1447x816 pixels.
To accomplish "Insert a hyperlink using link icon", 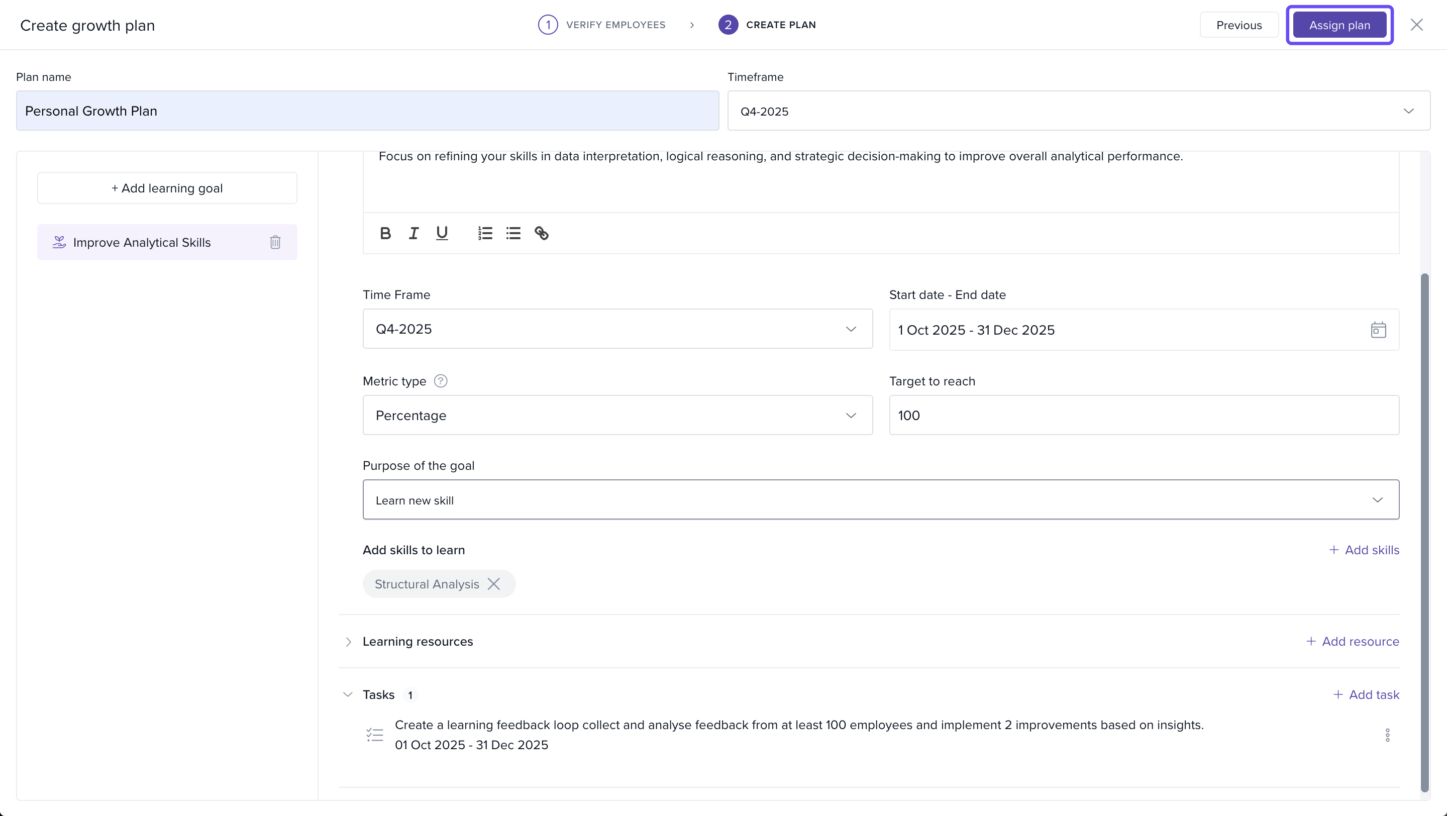I will point(542,233).
